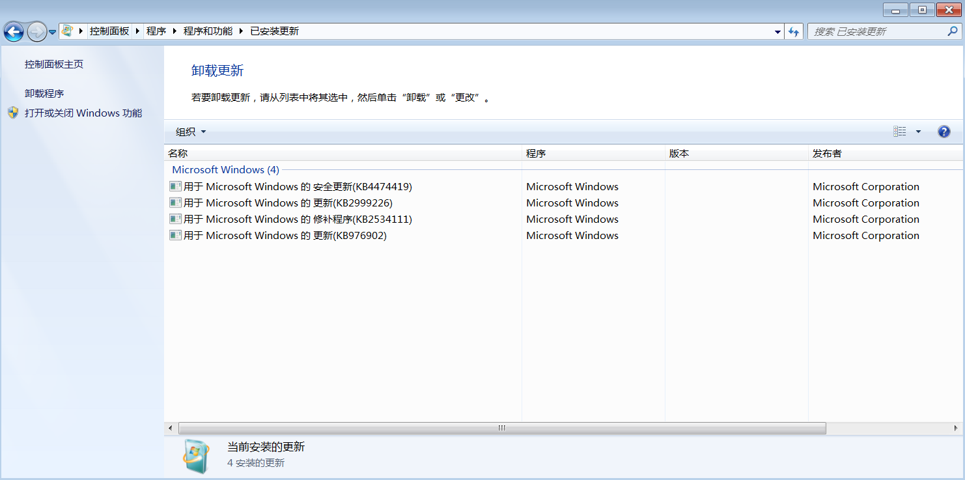Open 控制面板主页 link
This screenshot has height=480, width=965.
tap(54, 64)
